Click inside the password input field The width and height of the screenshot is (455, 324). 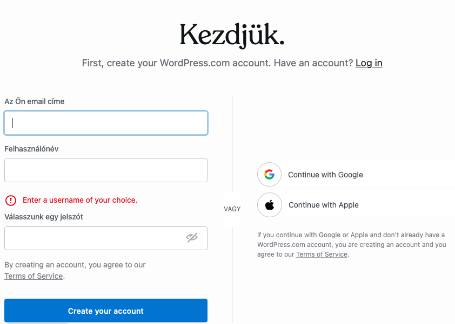[x=92, y=238]
